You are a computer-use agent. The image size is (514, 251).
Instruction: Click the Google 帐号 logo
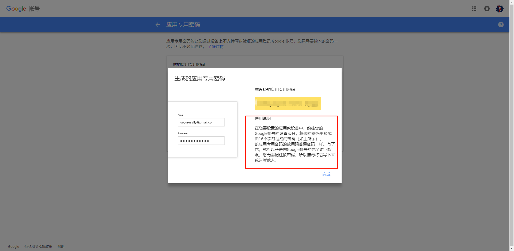(23, 9)
